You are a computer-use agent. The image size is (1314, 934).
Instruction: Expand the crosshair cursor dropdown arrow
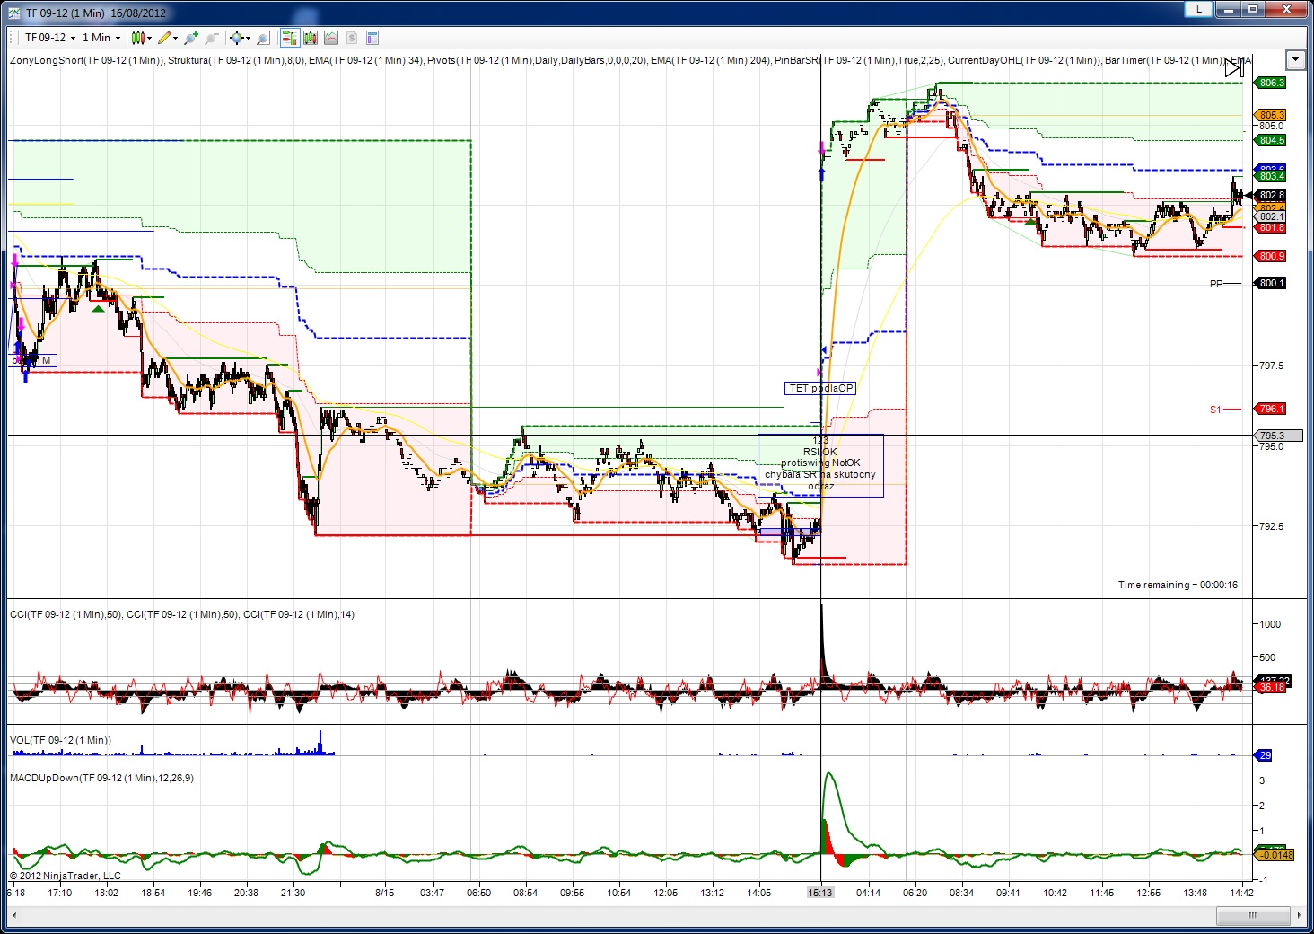(x=248, y=39)
